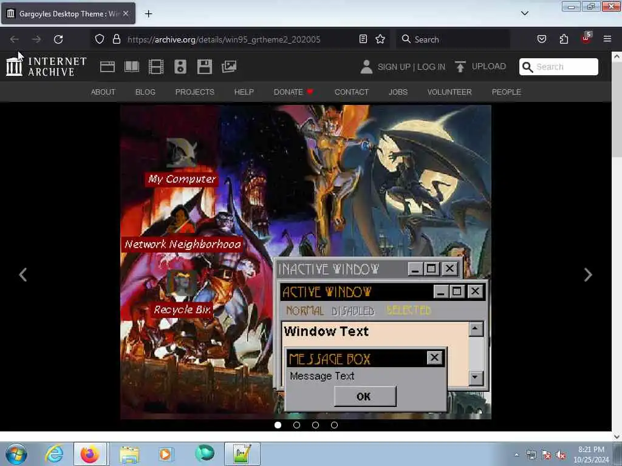This screenshot has width=622, height=466.
Task: Open the VOLUNTEER nav link
Action: point(449,92)
